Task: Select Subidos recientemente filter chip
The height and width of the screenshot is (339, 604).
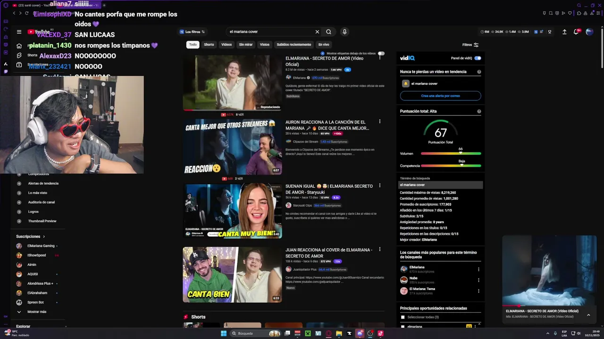Action: 294,45
